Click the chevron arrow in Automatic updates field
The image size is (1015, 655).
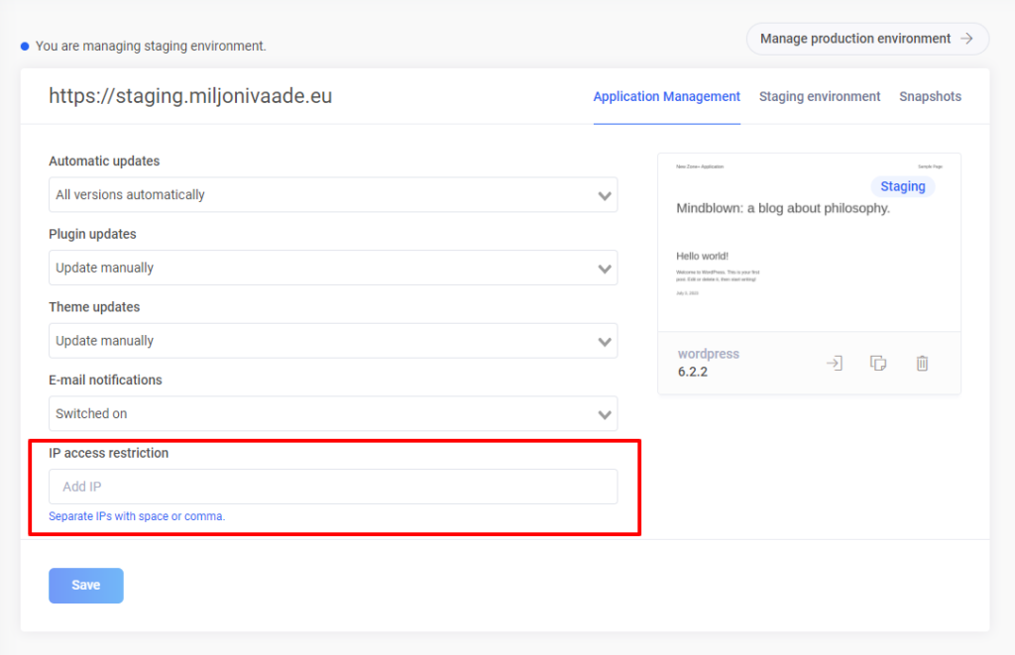(605, 195)
